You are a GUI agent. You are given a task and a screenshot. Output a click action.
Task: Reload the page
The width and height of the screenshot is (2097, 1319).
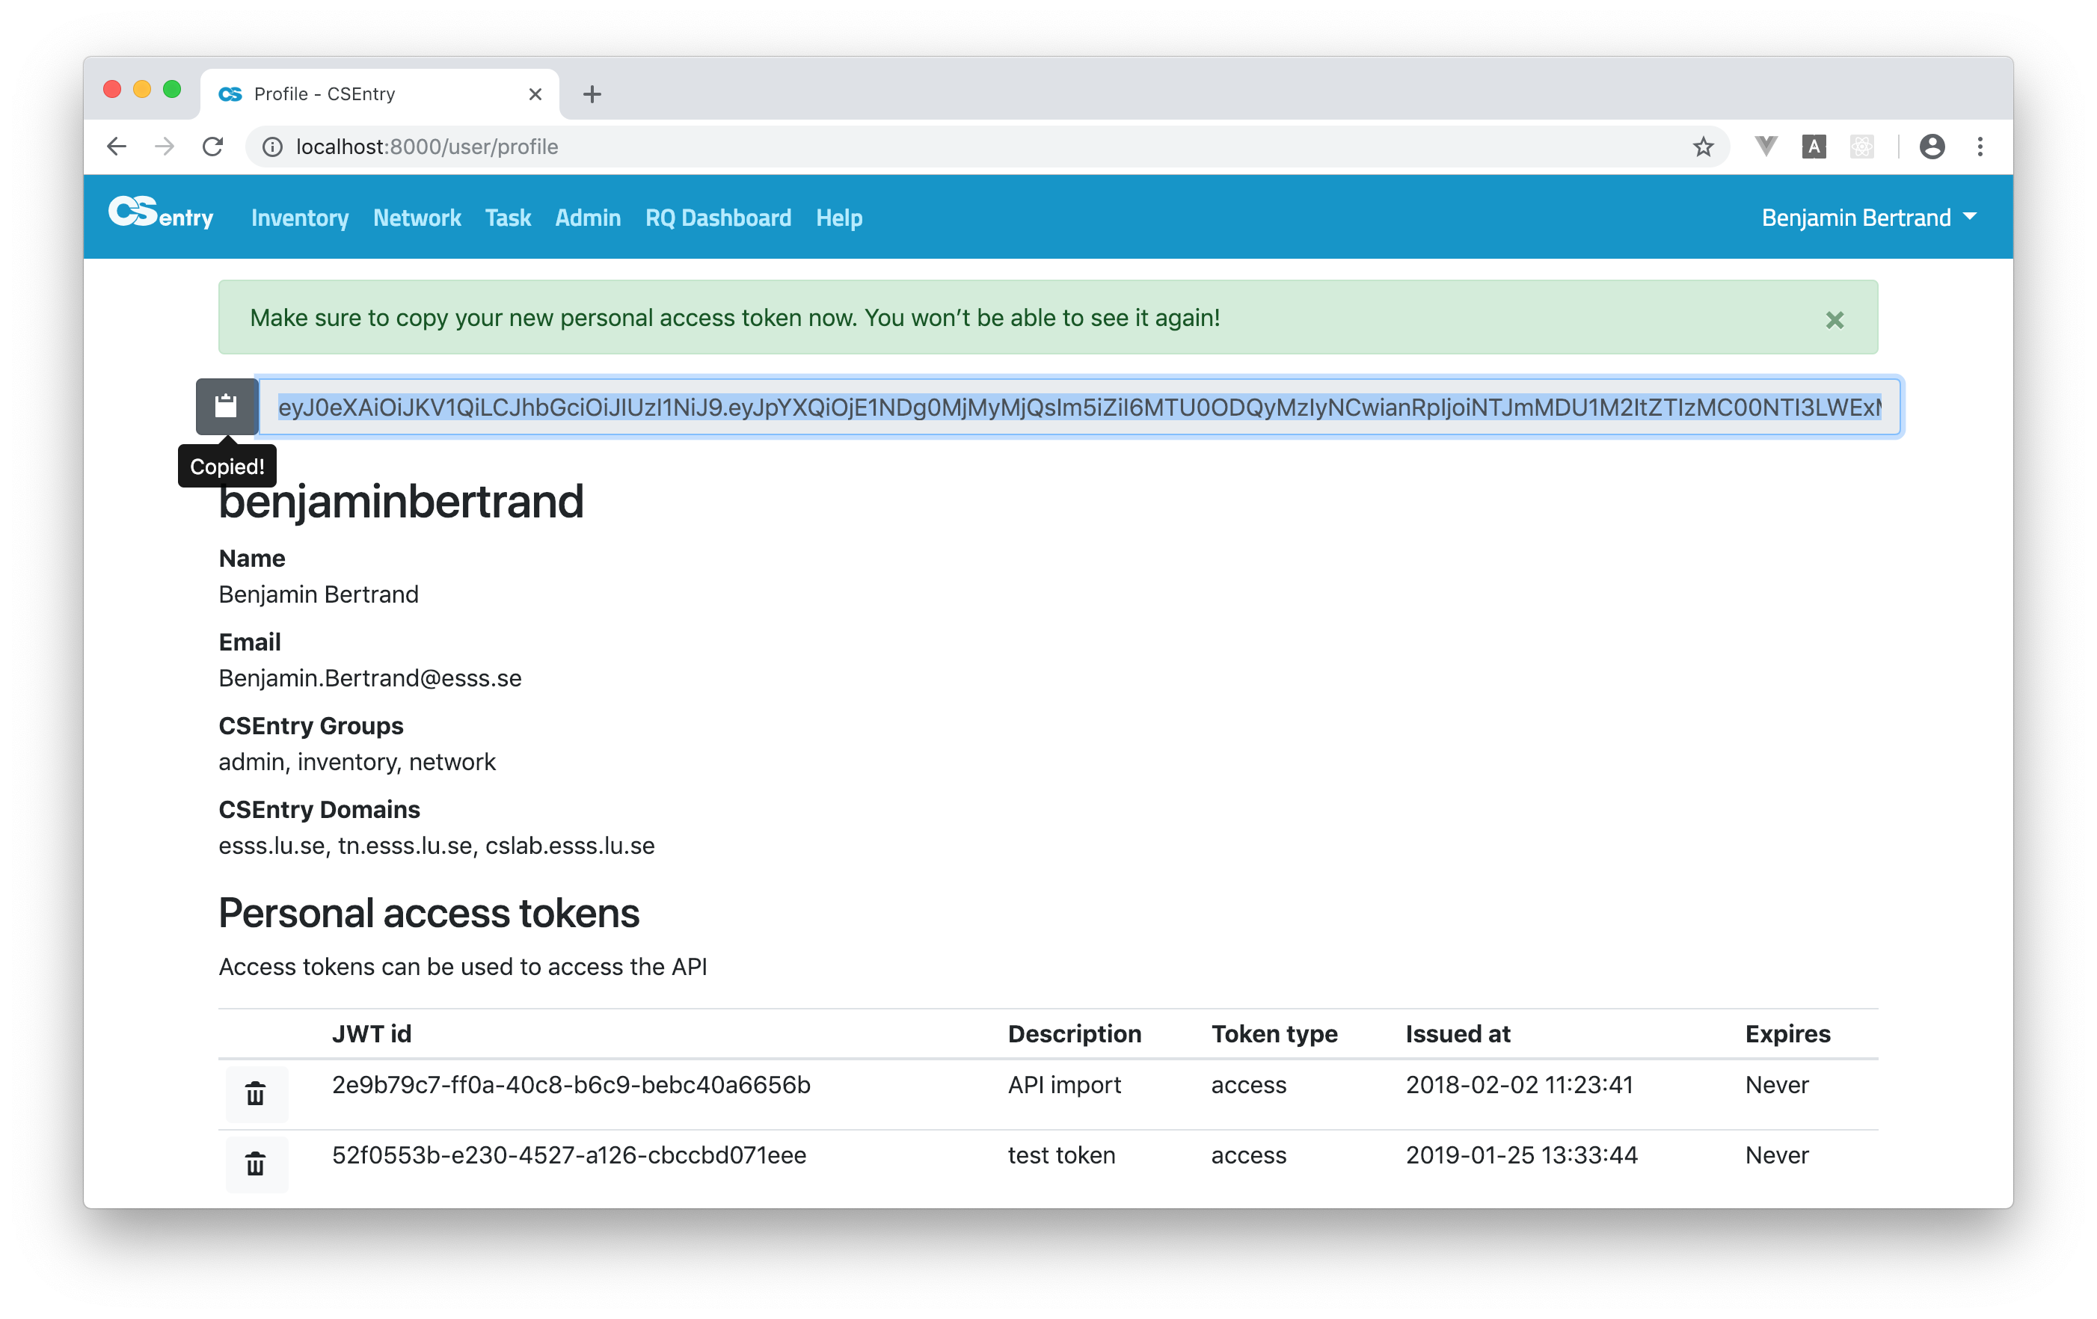coord(213,147)
